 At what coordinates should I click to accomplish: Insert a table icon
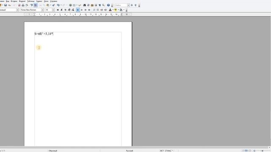click(74, 5)
